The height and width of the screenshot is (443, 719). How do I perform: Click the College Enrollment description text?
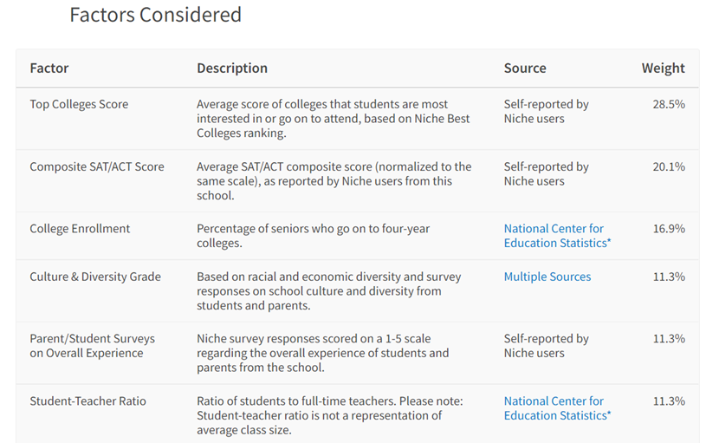pos(314,236)
